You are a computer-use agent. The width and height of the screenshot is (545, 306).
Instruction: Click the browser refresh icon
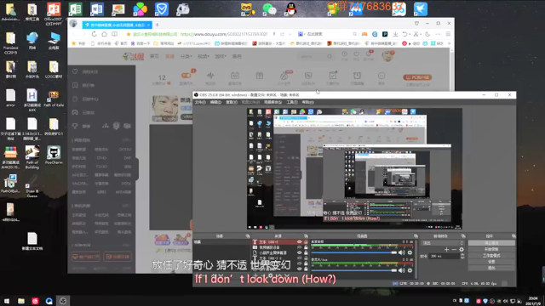click(94, 34)
